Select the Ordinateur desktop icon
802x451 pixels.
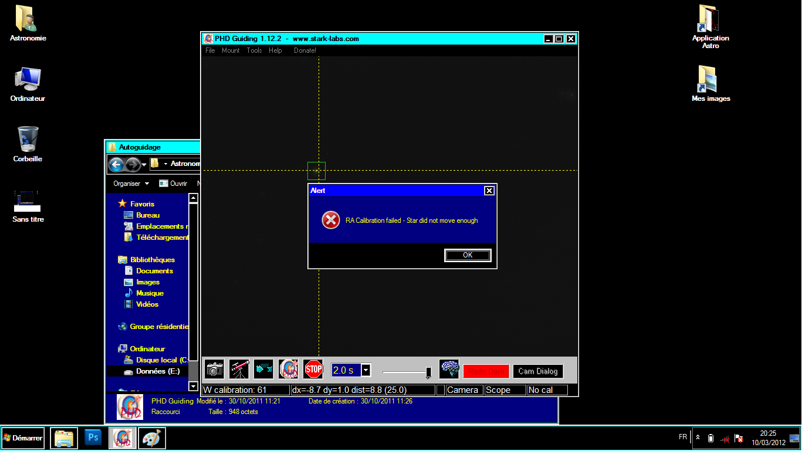pyautogui.click(x=28, y=84)
